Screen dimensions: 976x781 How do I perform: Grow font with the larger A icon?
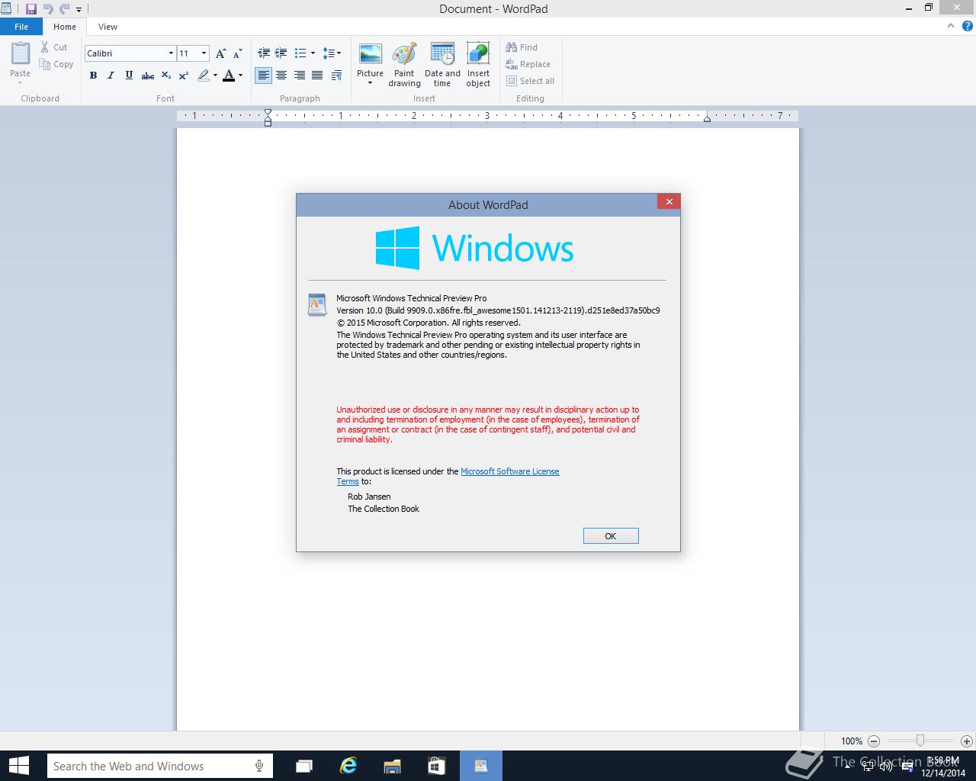pos(220,53)
